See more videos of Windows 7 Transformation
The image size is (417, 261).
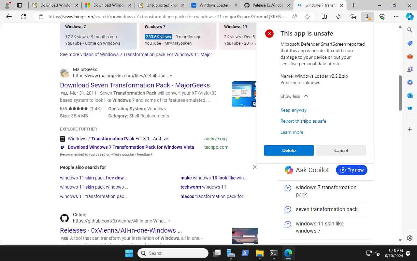click(136, 54)
